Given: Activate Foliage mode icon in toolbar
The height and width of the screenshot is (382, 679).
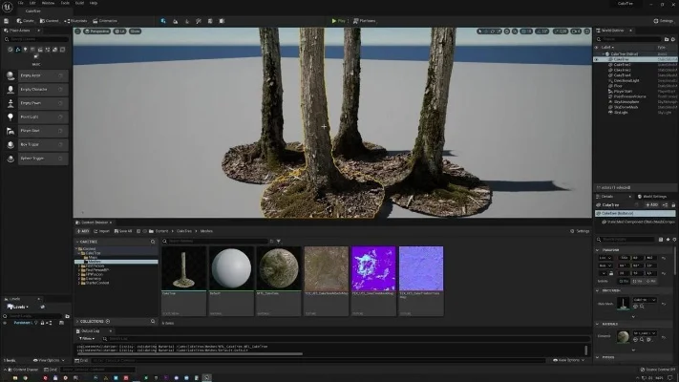Looking at the screenshot, I should [x=186, y=21].
